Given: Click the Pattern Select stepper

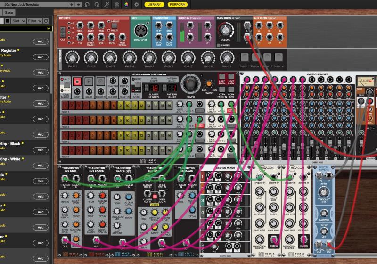Looking at the screenshot, I should coord(164,88).
